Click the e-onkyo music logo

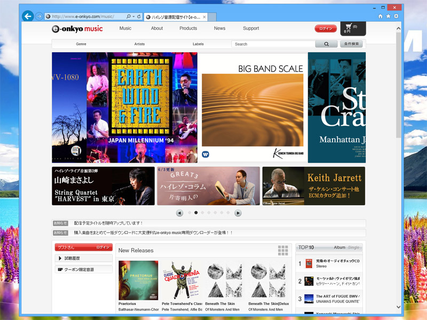click(x=77, y=29)
